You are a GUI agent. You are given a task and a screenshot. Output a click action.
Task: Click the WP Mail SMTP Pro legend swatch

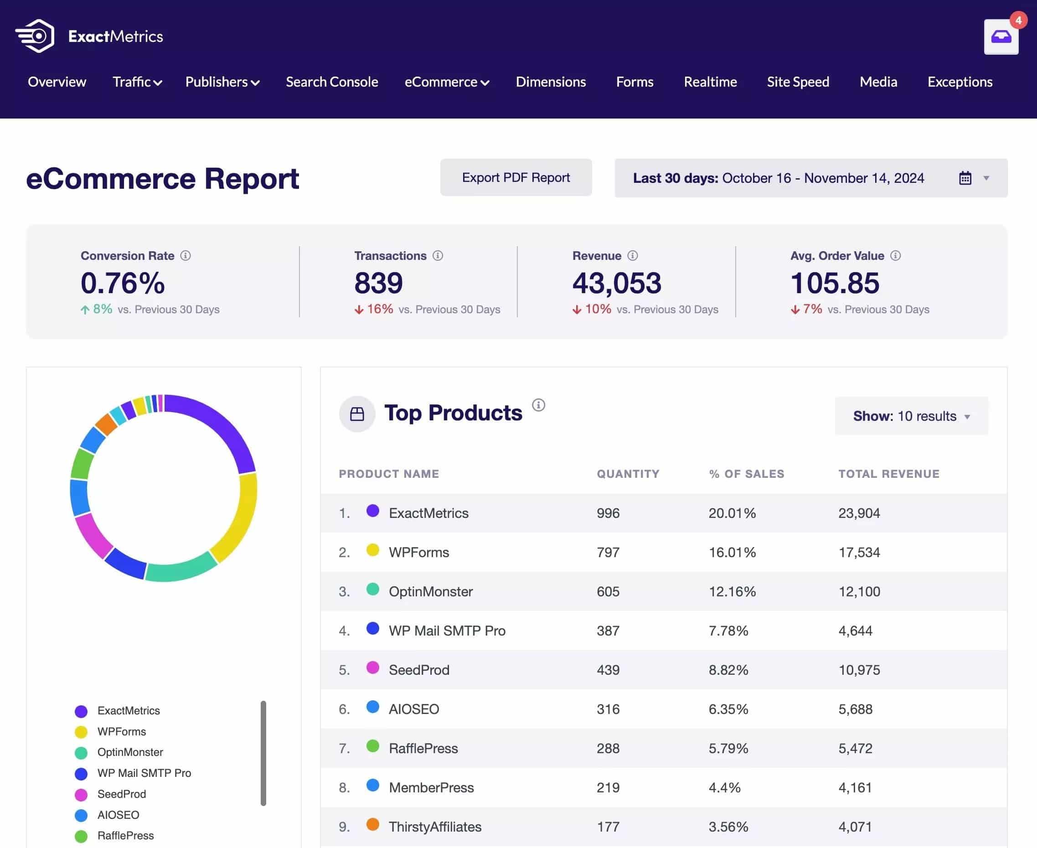(x=81, y=774)
